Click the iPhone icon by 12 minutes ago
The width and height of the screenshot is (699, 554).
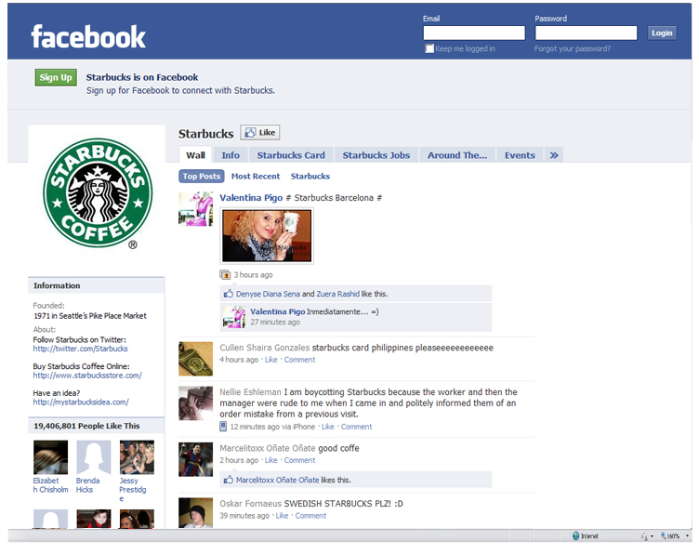point(223,427)
